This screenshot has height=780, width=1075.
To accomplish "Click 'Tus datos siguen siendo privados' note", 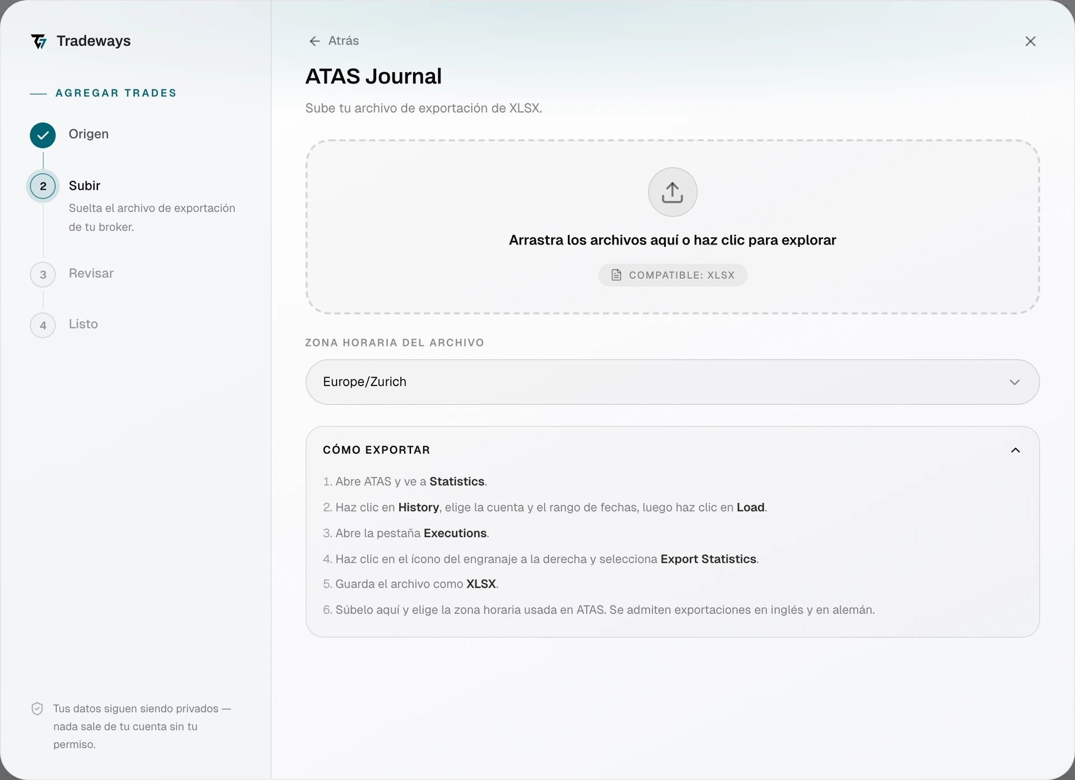I will (x=142, y=726).
